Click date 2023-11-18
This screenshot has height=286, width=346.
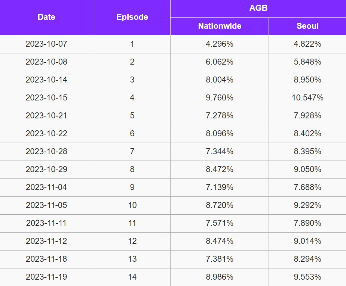click(x=46, y=259)
